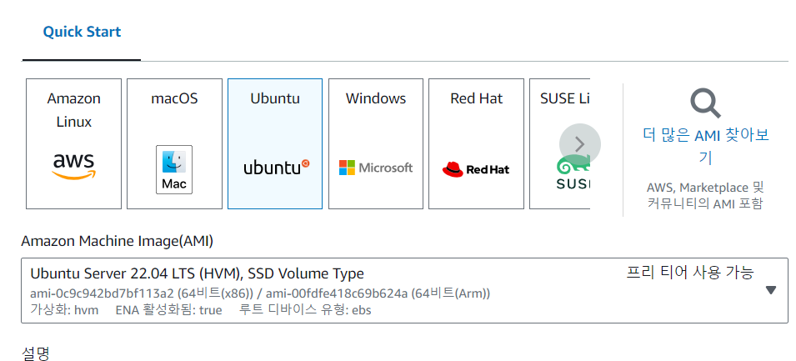Image resolution: width=796 pixels, height=361 pixels.
Task: Select the Amazon Linux AMI card
Action: click(x=73, y=143)
